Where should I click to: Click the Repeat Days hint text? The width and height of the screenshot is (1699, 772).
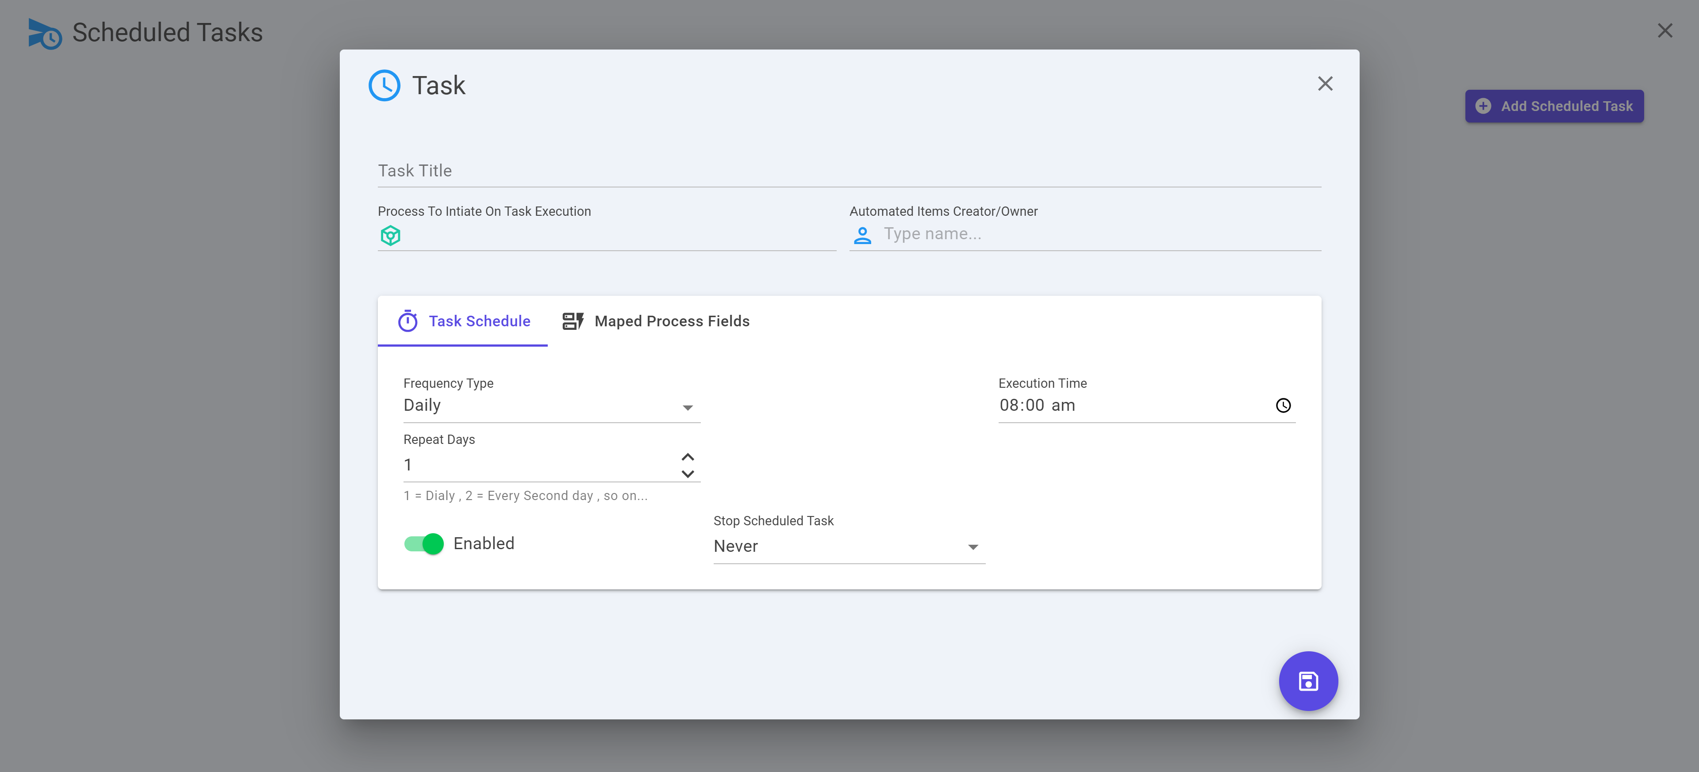click(x=526, y=496)
